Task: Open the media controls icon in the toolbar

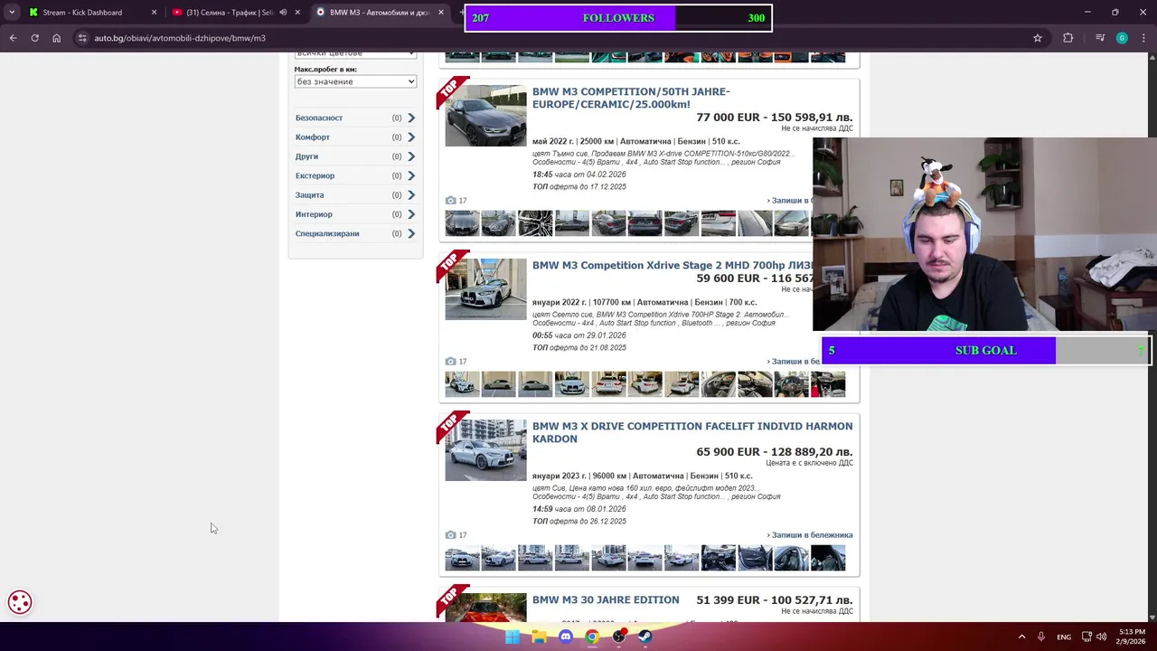Action: point(1100,38)
